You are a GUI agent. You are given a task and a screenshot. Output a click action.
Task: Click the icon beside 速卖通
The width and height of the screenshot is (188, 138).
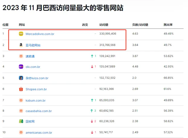coord(21,56)
